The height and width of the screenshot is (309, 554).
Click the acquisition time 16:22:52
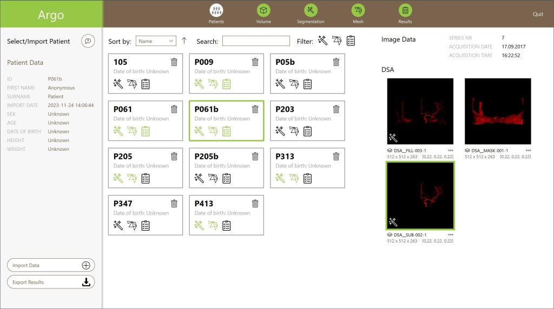[x=511, y=56]
